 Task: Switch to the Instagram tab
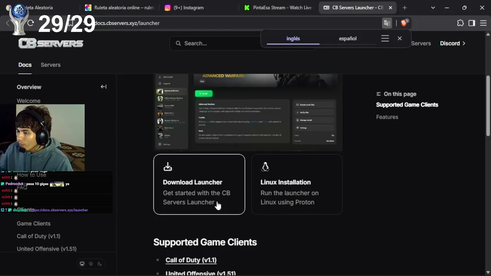pyautogui.click(x=198, y=8)
